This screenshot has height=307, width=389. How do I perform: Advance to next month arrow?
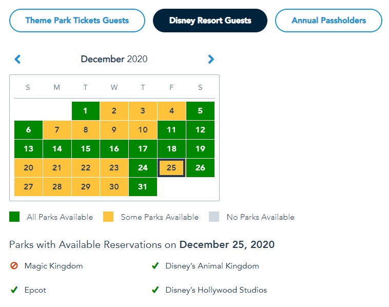coord(210,60)
